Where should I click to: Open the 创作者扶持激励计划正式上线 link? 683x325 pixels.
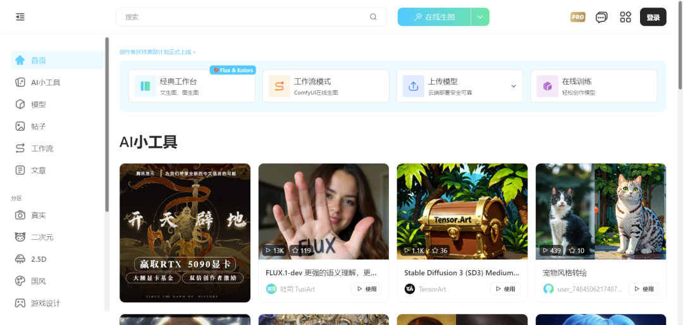tap(157, 52)
